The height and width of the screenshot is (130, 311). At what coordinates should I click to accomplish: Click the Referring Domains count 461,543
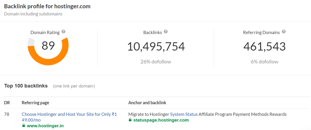pyautogui.click(x=265, y=46)
